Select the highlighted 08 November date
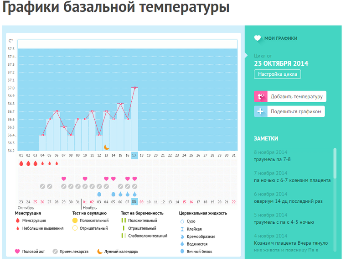The width and height of the screenshot is (351, 263). click(134, 202)
